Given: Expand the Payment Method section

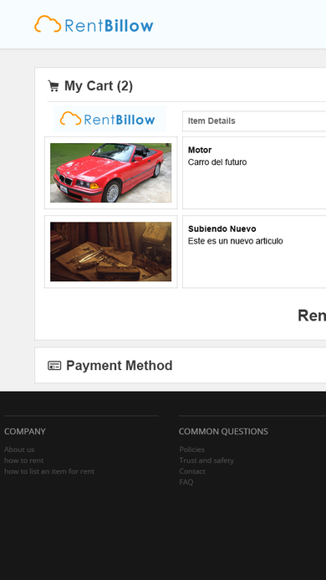Looking at the screenshot, I should coord(119,366).
